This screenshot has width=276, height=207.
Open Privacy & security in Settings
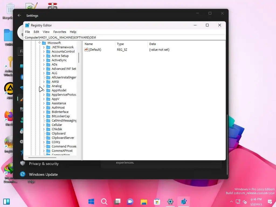point(44,164)
